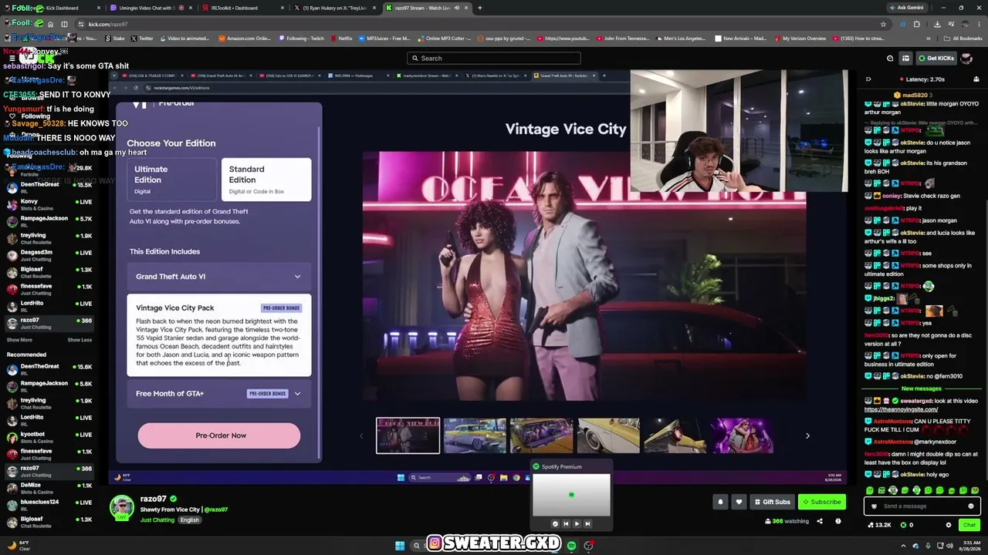Screen dimensions: 988x555
Task: Open the emoji picker in chat input
Action: [x=971, y=506]
